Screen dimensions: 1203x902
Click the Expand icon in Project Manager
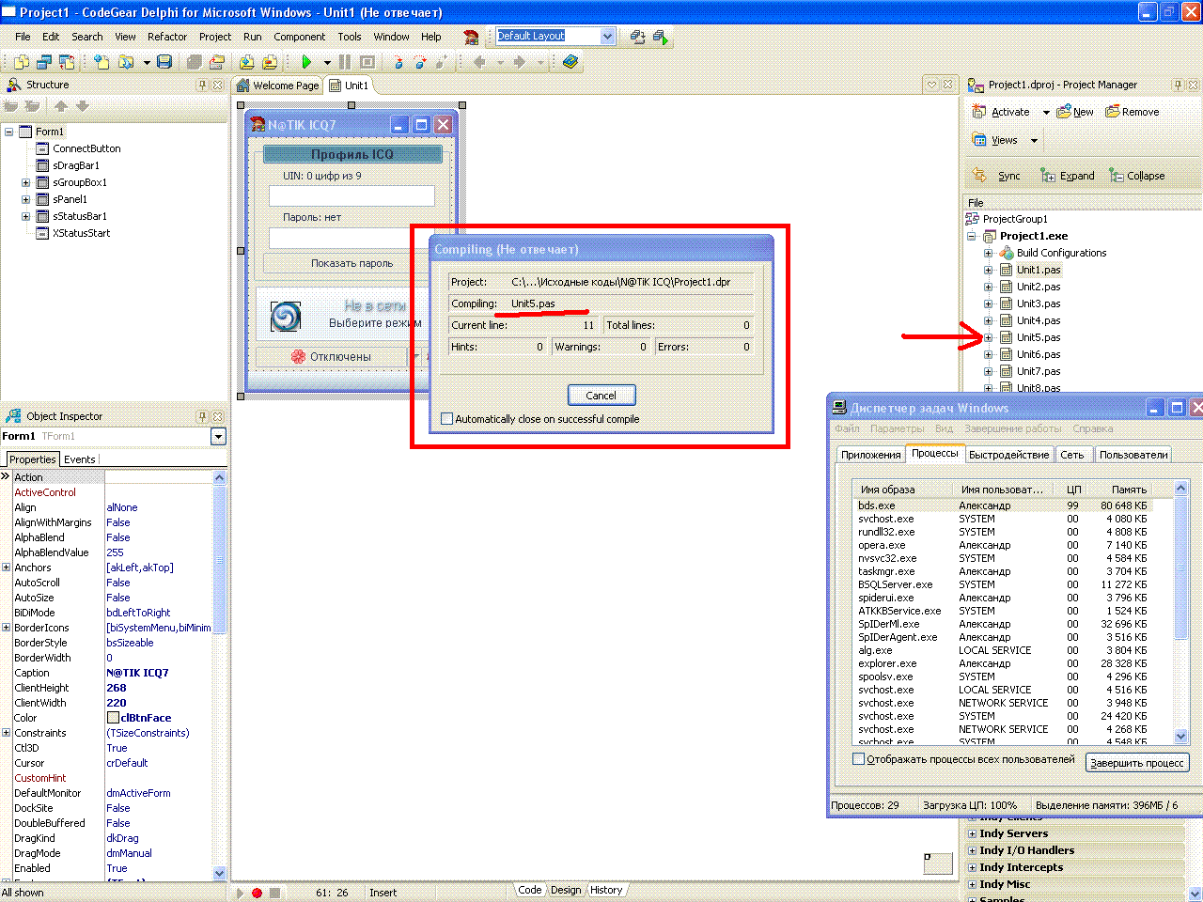tap(1047, 176)
